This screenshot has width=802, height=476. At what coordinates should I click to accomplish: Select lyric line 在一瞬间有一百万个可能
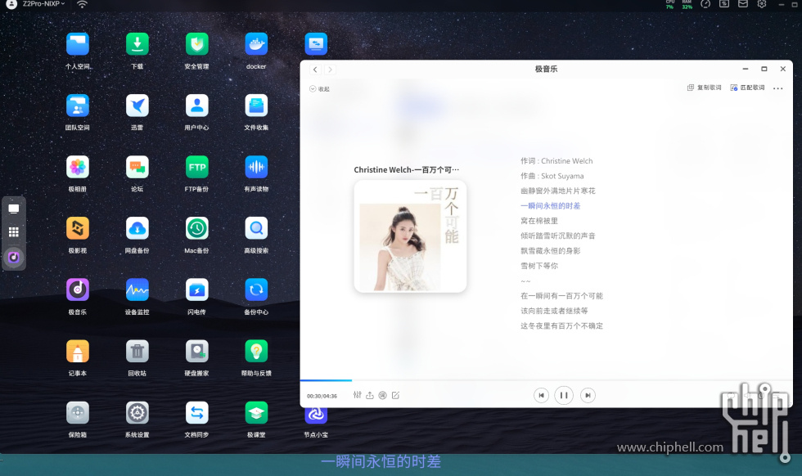point(561,296)
